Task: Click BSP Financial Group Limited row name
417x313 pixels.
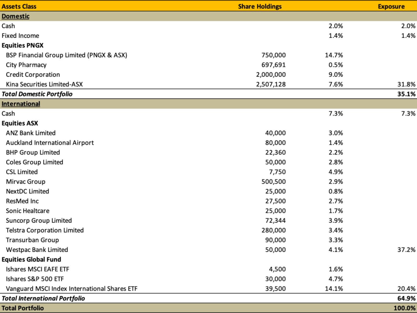Action: coord(66,55)
